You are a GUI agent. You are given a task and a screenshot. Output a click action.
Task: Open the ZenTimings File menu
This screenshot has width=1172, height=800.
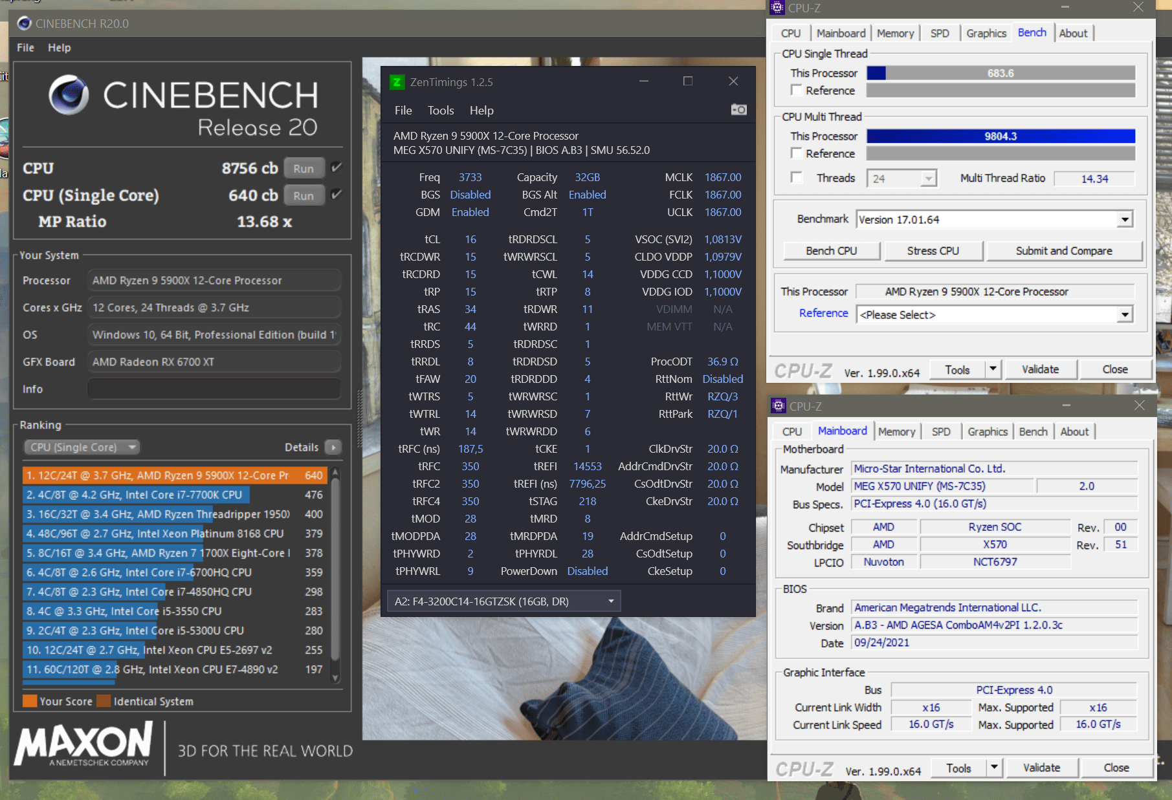[403, 111]
